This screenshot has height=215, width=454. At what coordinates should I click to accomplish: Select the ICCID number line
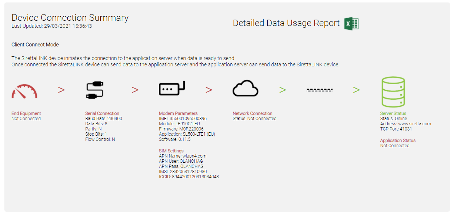[189, 177]
